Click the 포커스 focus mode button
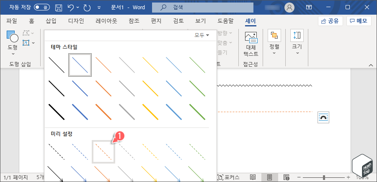Screen dimensions: 377x182 (228, 177)
